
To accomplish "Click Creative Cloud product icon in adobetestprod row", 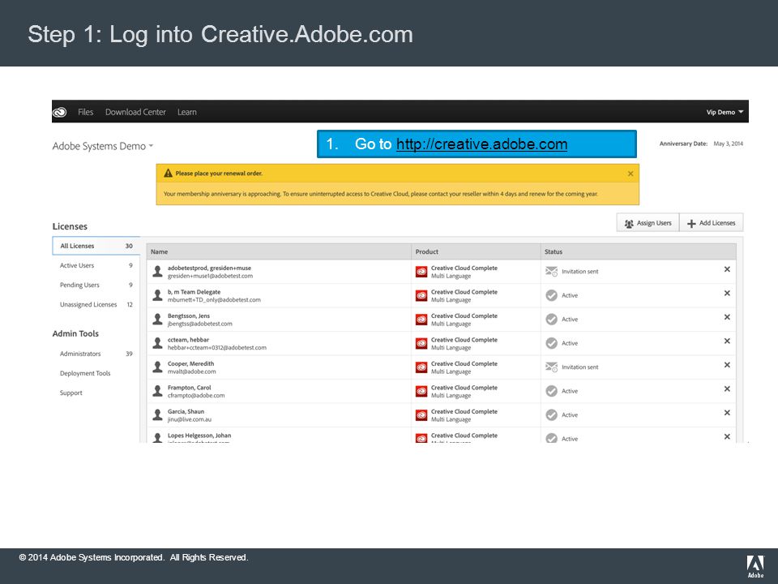I will point(421,272).
